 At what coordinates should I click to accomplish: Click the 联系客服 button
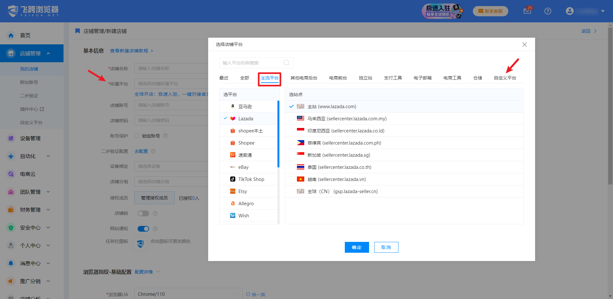490,11
